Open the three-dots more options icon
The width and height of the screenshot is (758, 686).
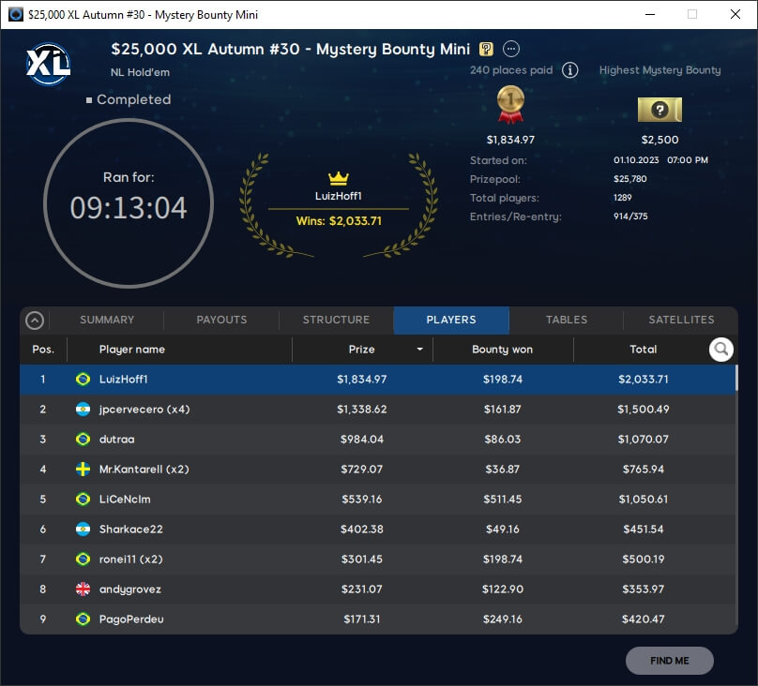pos(511,49)
